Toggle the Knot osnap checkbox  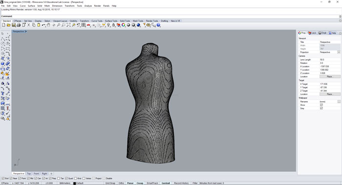click(75, 179)
